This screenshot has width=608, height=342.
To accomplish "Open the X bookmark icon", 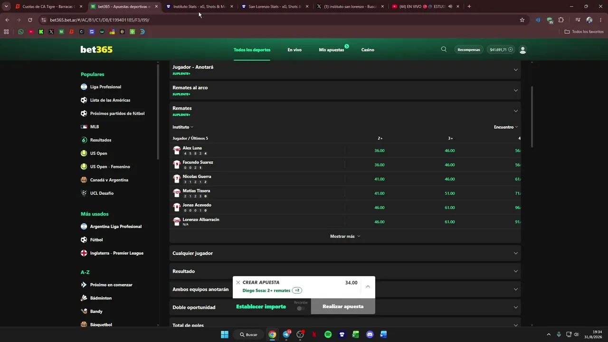I will [51, 32].
